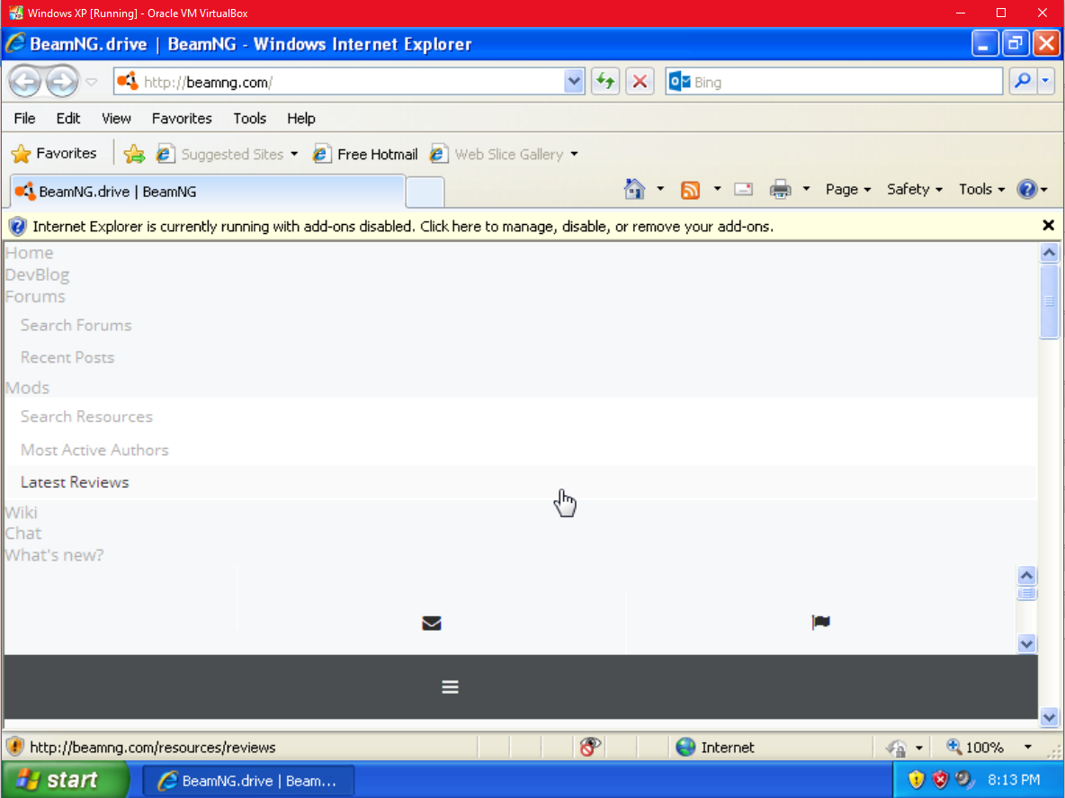Image resolution: width=1065 pixels, height=798 pixels.
Task: Expand the Print dropdown arrow
Action: pos(806,189)
